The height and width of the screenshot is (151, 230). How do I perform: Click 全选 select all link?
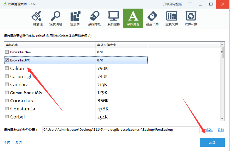[x=7, y=142]
